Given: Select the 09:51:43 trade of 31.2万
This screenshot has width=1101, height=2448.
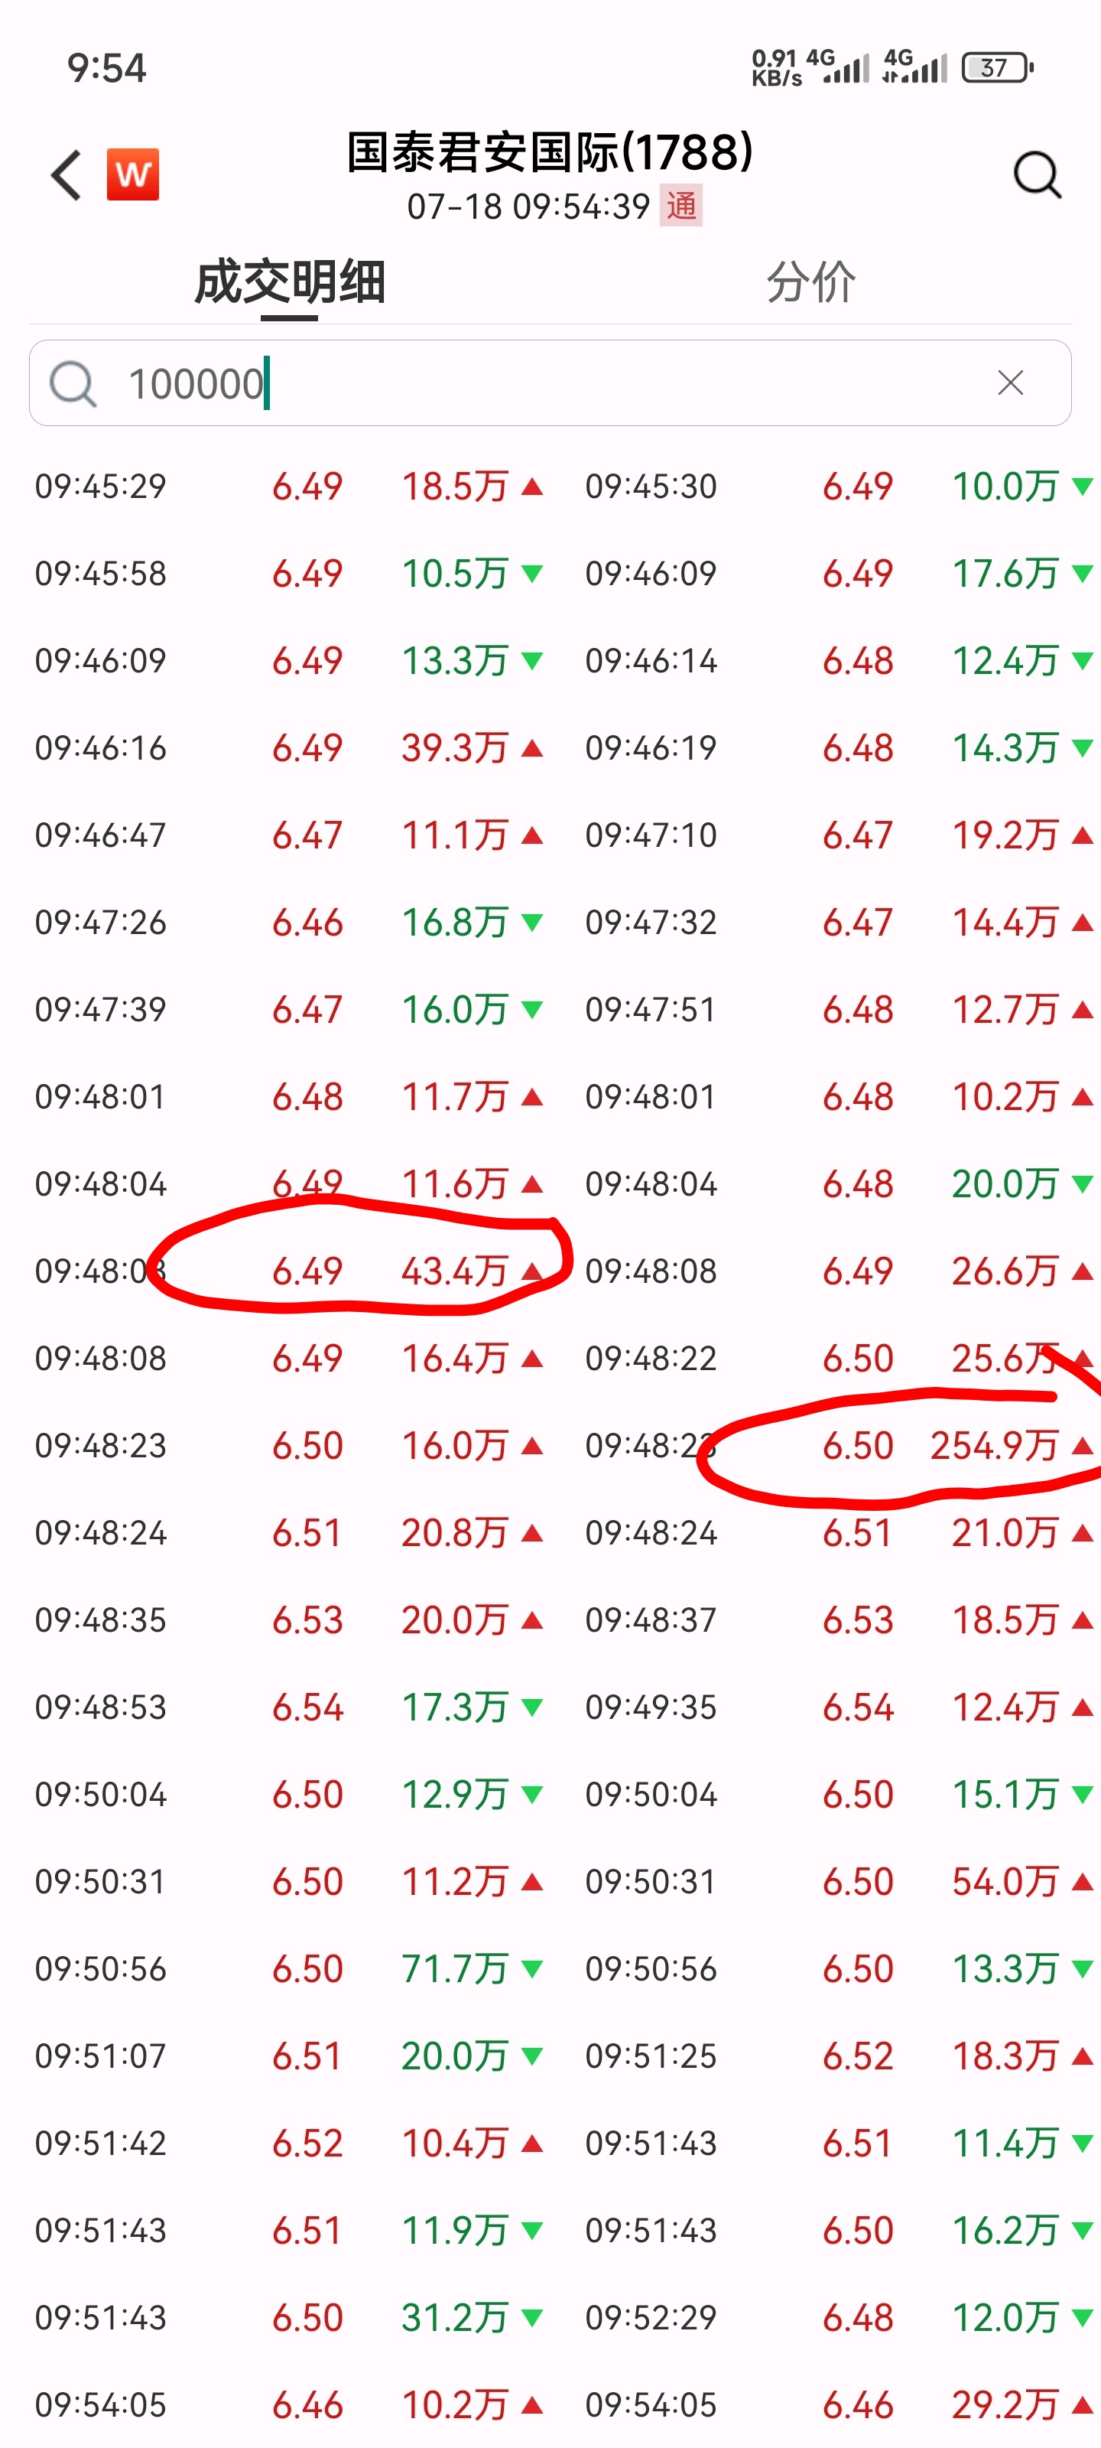Looking at the screenshot, I should click(x=289, y=2318).
